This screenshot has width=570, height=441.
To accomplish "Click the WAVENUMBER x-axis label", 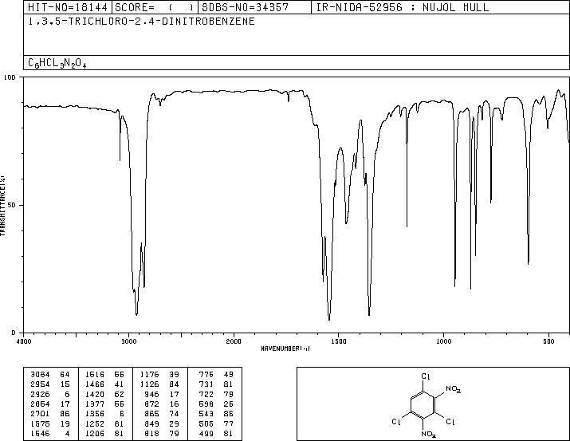I will 285,348.
